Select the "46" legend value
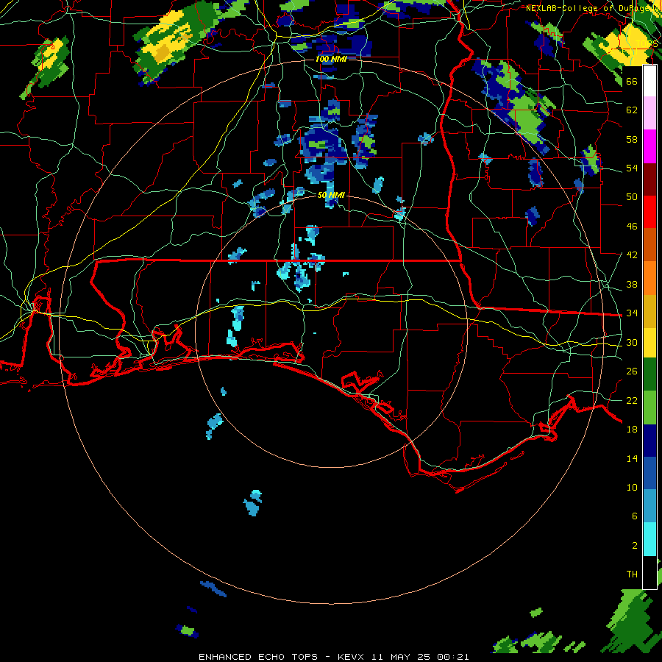 [x=632, y=227]
